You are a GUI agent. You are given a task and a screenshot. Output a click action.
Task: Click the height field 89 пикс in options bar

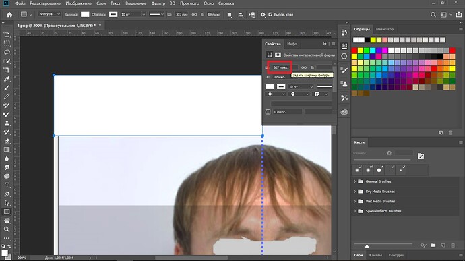click(214, 15)
